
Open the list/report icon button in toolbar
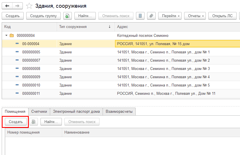(140, 16)
